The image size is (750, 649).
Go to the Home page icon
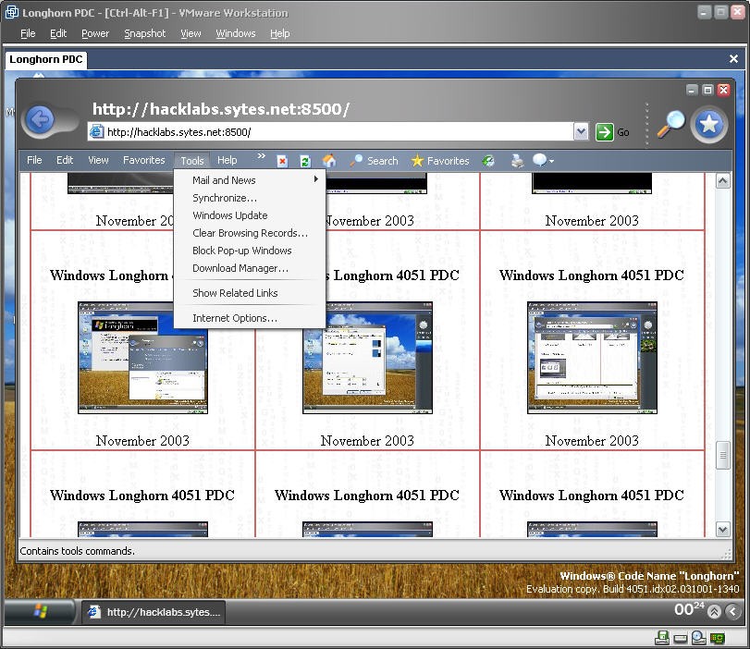[328, 161]
